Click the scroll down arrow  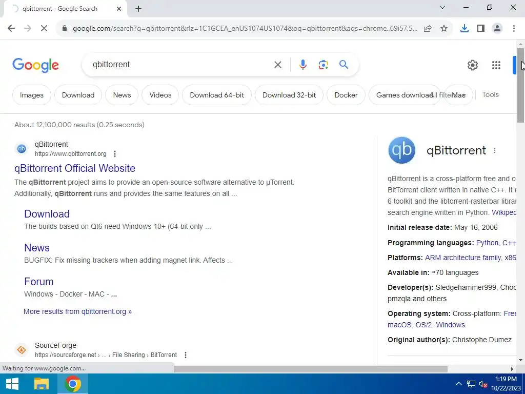(x=521, y=361)
